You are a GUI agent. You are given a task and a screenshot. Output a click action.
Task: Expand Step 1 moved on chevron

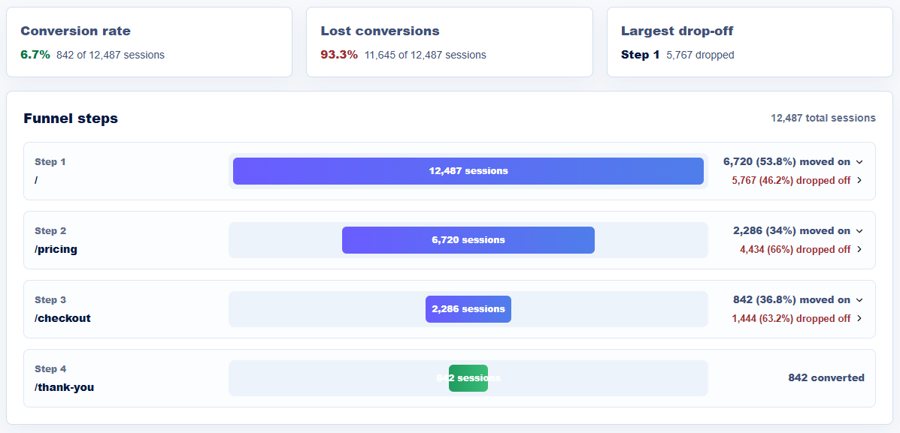click(x=859, y=162)
